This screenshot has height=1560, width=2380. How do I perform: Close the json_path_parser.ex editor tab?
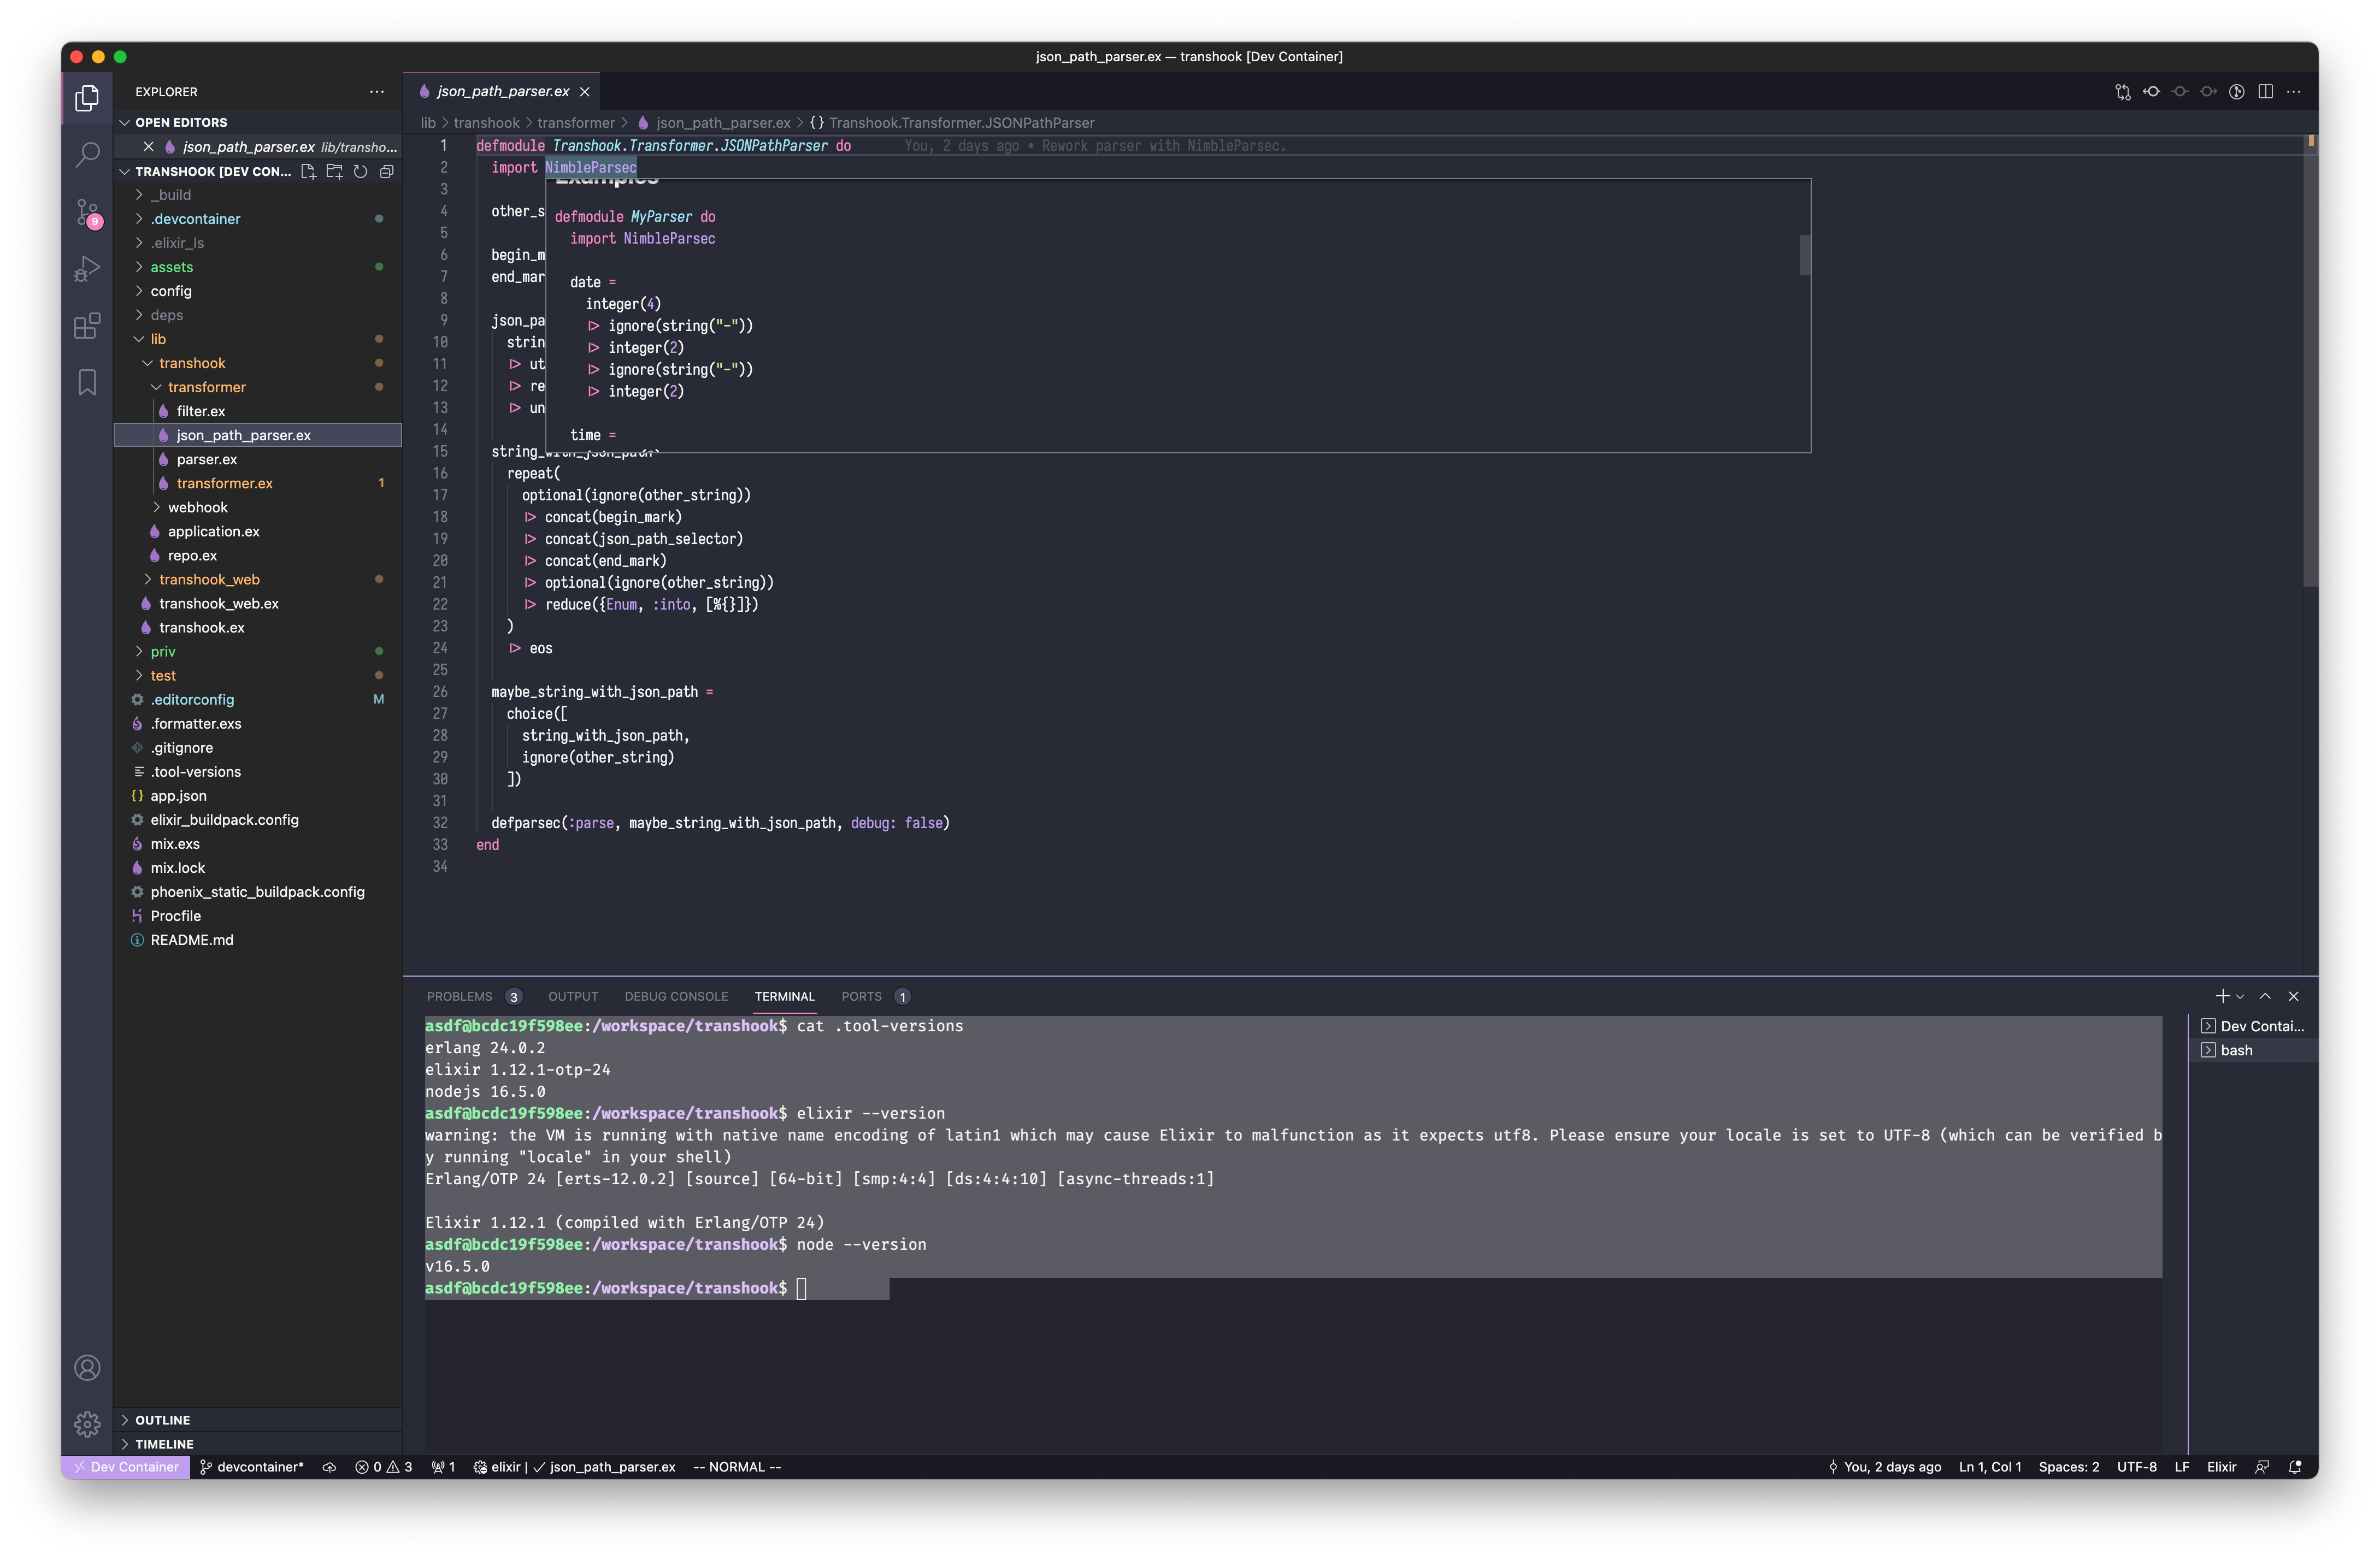click(x=584, y=91)
